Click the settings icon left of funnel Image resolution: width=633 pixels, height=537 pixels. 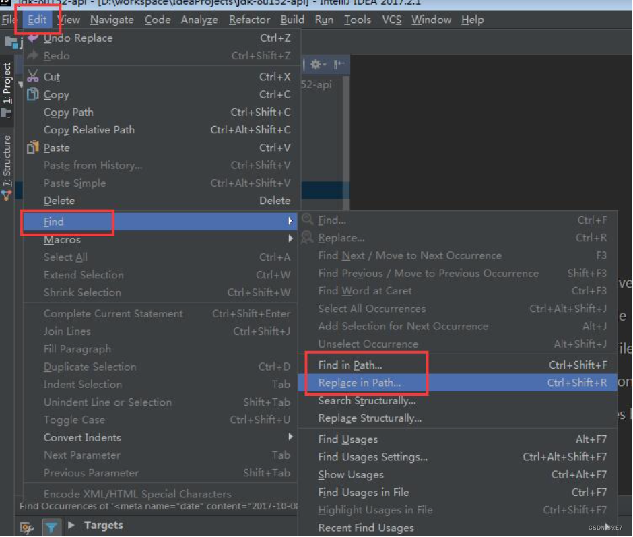click(27, 528)
